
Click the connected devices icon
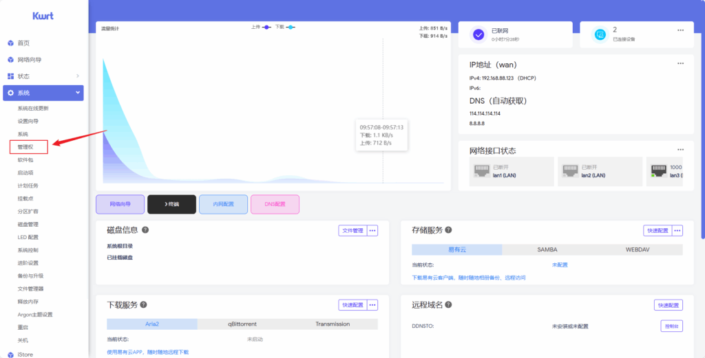tap(600, 34)
